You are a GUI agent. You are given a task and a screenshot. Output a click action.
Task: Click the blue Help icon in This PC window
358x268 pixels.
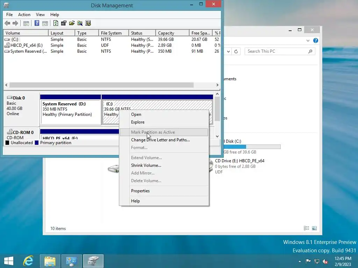(316, 40)
